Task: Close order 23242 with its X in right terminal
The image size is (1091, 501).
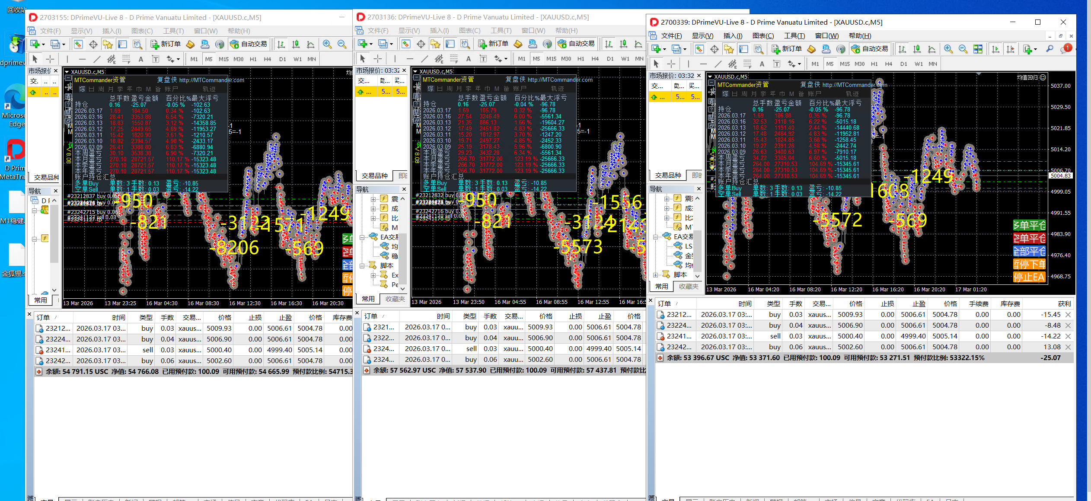Action: click(x=1068, y=347)
